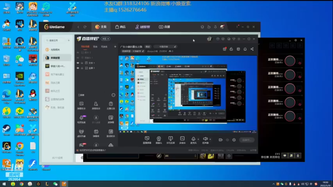Open Chrome from the taskbar
This screenshot has height=187, width=333.
click(x=22, y=184)
